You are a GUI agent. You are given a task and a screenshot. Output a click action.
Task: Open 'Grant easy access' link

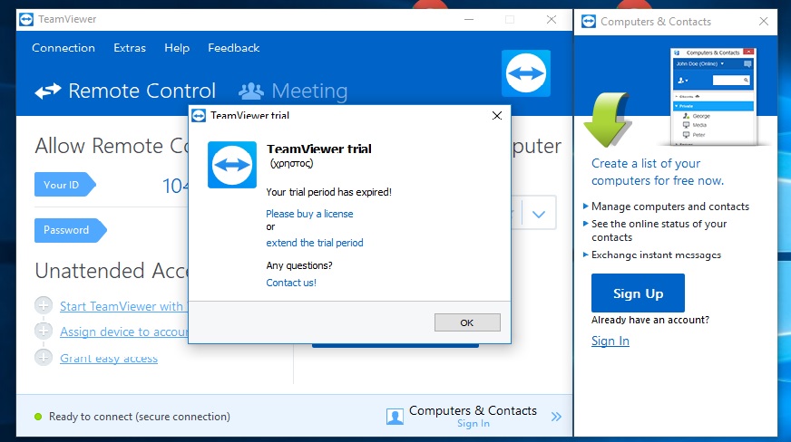(109, 358)
